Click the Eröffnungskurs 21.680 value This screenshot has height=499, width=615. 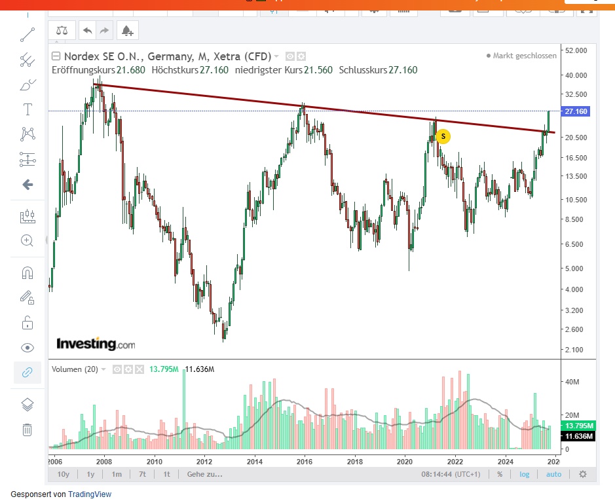coord(130,70)
